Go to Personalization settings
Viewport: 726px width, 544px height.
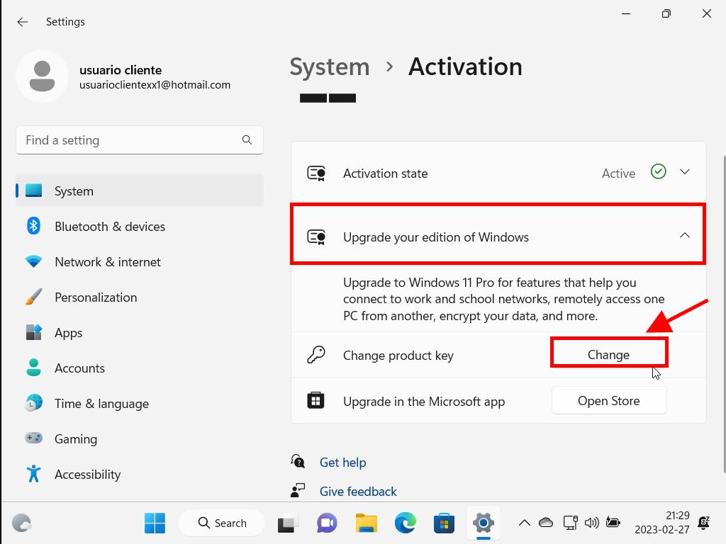pyautogui.click(x=95, y=297)
